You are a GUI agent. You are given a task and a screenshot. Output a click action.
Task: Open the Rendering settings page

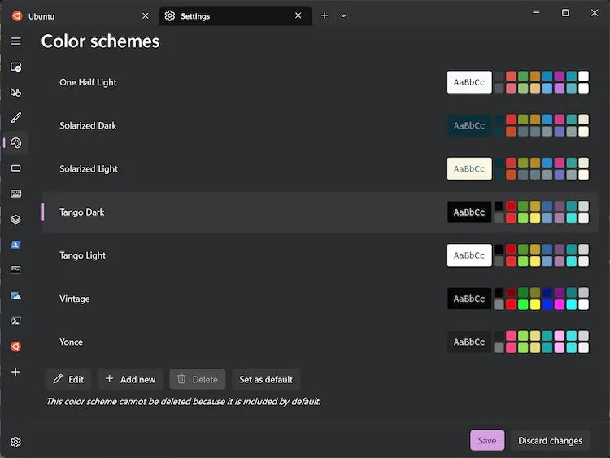click(x=15, y=168)
